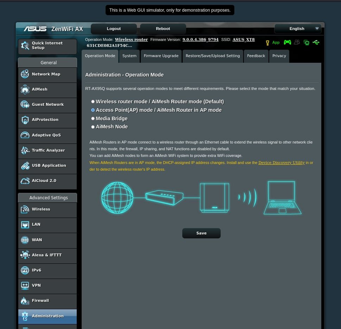Click the Network Map globe icon

click(x=25, y=74)
